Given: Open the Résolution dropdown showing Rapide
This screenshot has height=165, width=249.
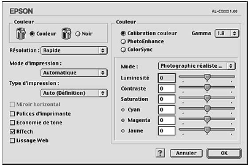Looking at the screenshot, I should tap(74, 50).
